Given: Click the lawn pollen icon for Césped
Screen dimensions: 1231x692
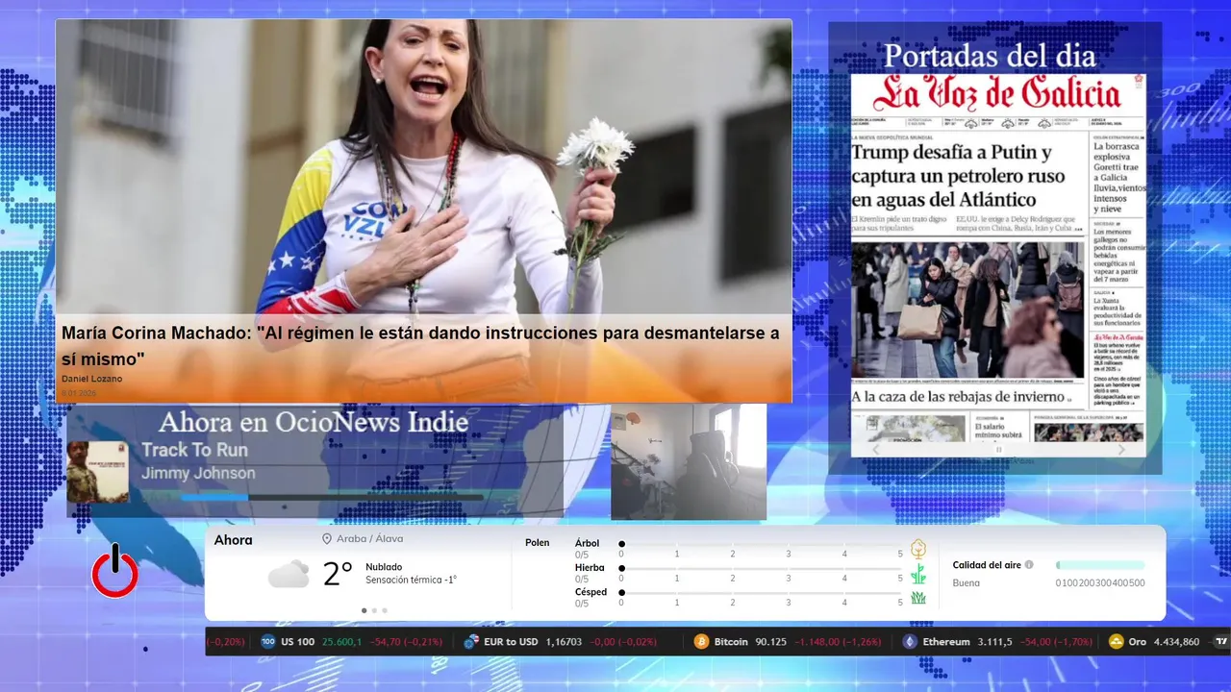Looking at the screenshot, I should coord(918,598).
